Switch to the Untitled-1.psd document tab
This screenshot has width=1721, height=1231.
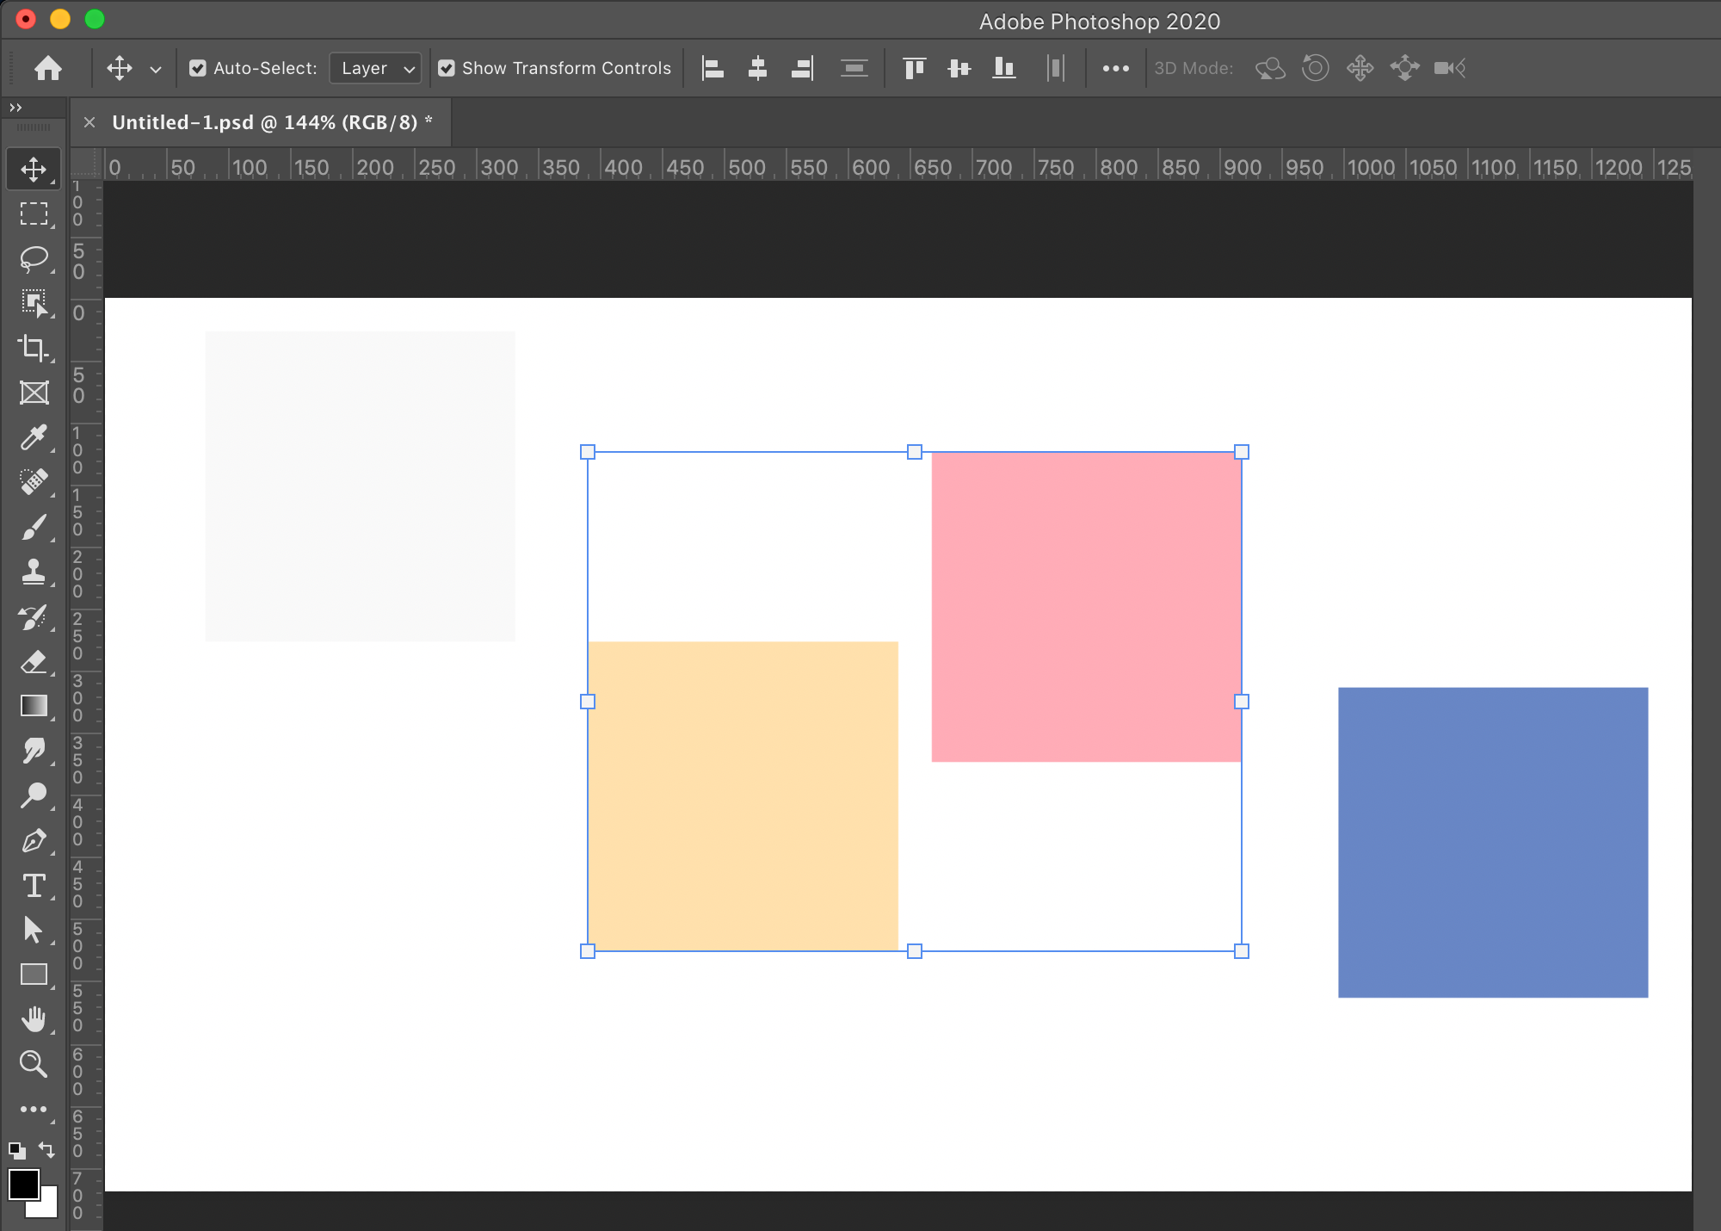(x=265, y=122)
